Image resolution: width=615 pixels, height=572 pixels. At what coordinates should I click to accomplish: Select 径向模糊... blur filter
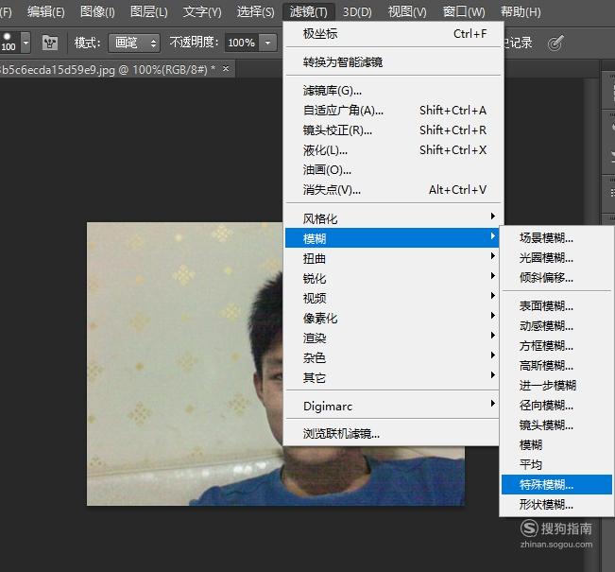(x=557, y=406)
